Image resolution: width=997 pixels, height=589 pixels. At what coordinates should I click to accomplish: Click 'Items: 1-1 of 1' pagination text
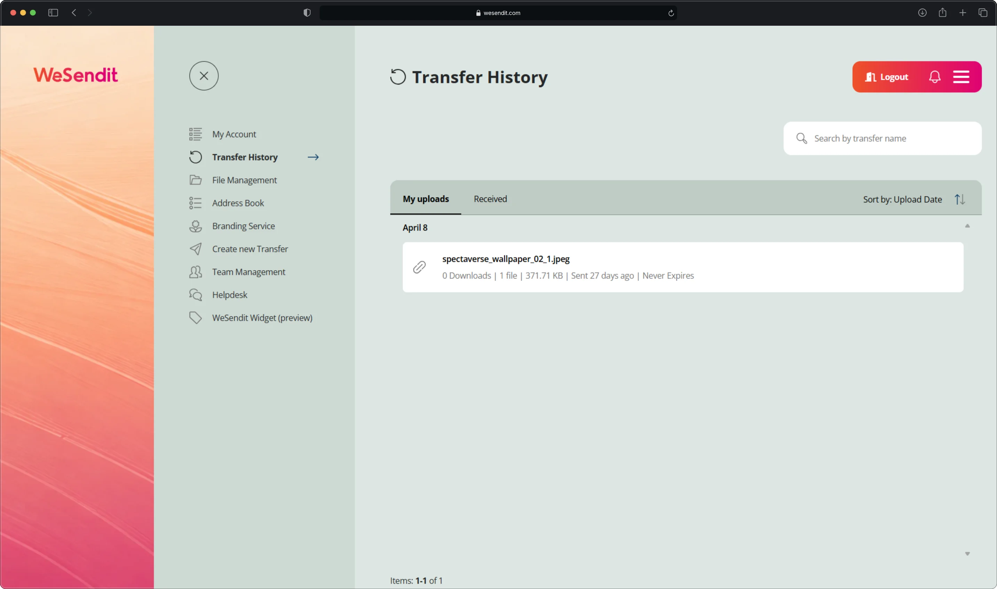[x=416, y=581]
